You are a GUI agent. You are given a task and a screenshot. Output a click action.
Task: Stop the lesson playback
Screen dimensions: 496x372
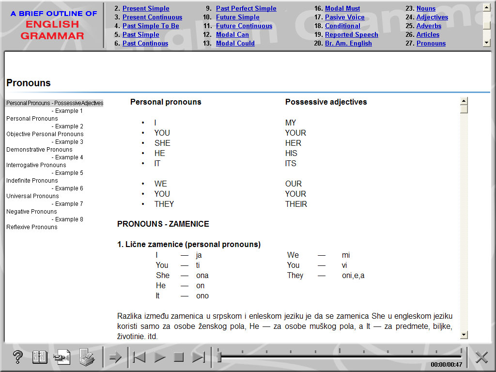pos(180,357)
